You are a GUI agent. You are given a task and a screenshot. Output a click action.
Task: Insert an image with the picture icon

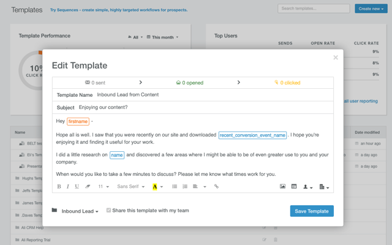coord(282,186)
